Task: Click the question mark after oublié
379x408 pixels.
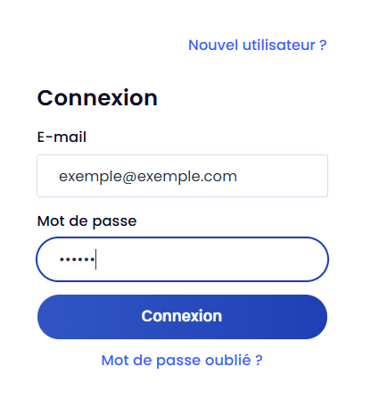Action: point(259,360)
